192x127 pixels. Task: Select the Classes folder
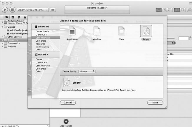point(9,27)
